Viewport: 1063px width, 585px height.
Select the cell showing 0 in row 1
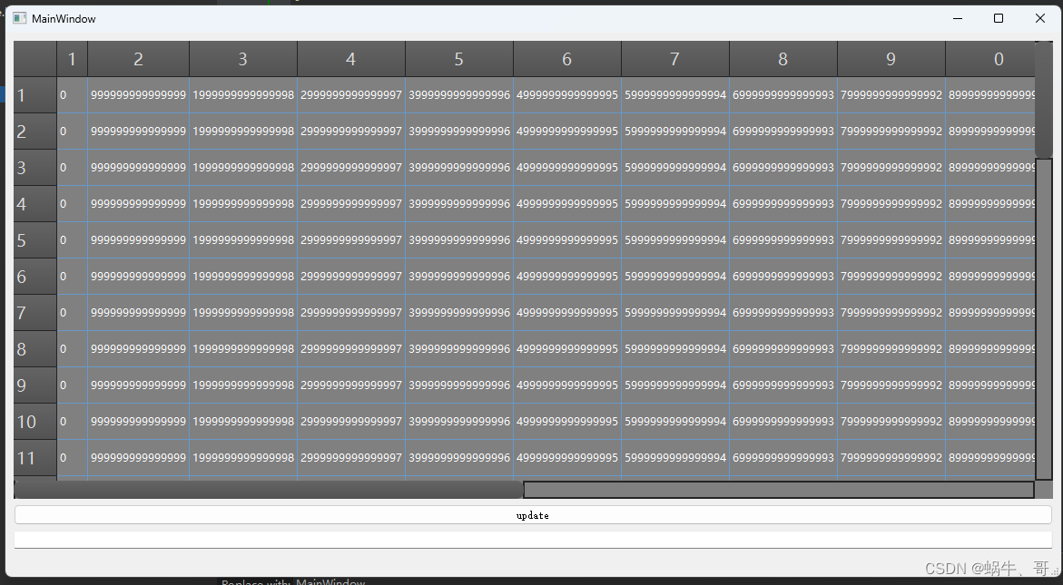click(72, 94)
